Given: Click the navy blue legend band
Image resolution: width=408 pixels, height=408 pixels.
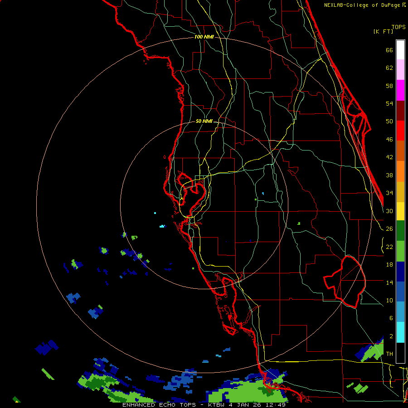Looking at the screenshot, I should (400, 272).
